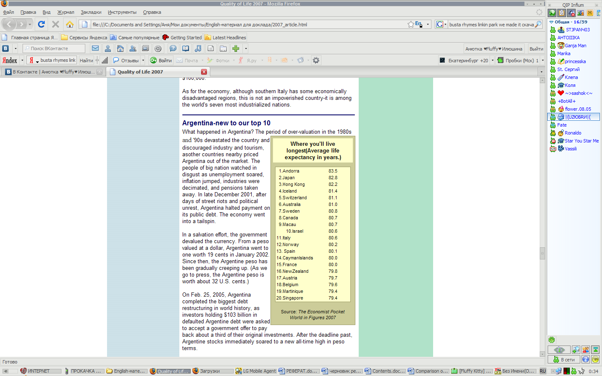Open VK music note icon
Image resolution: width=602 pixels, height=376 pixels.
pyautogui.click(x=198, y=48)
